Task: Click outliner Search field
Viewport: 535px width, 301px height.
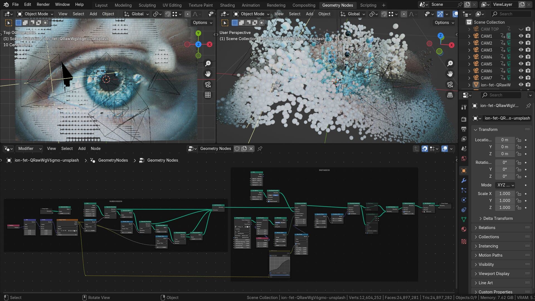Action: [510, 14]
